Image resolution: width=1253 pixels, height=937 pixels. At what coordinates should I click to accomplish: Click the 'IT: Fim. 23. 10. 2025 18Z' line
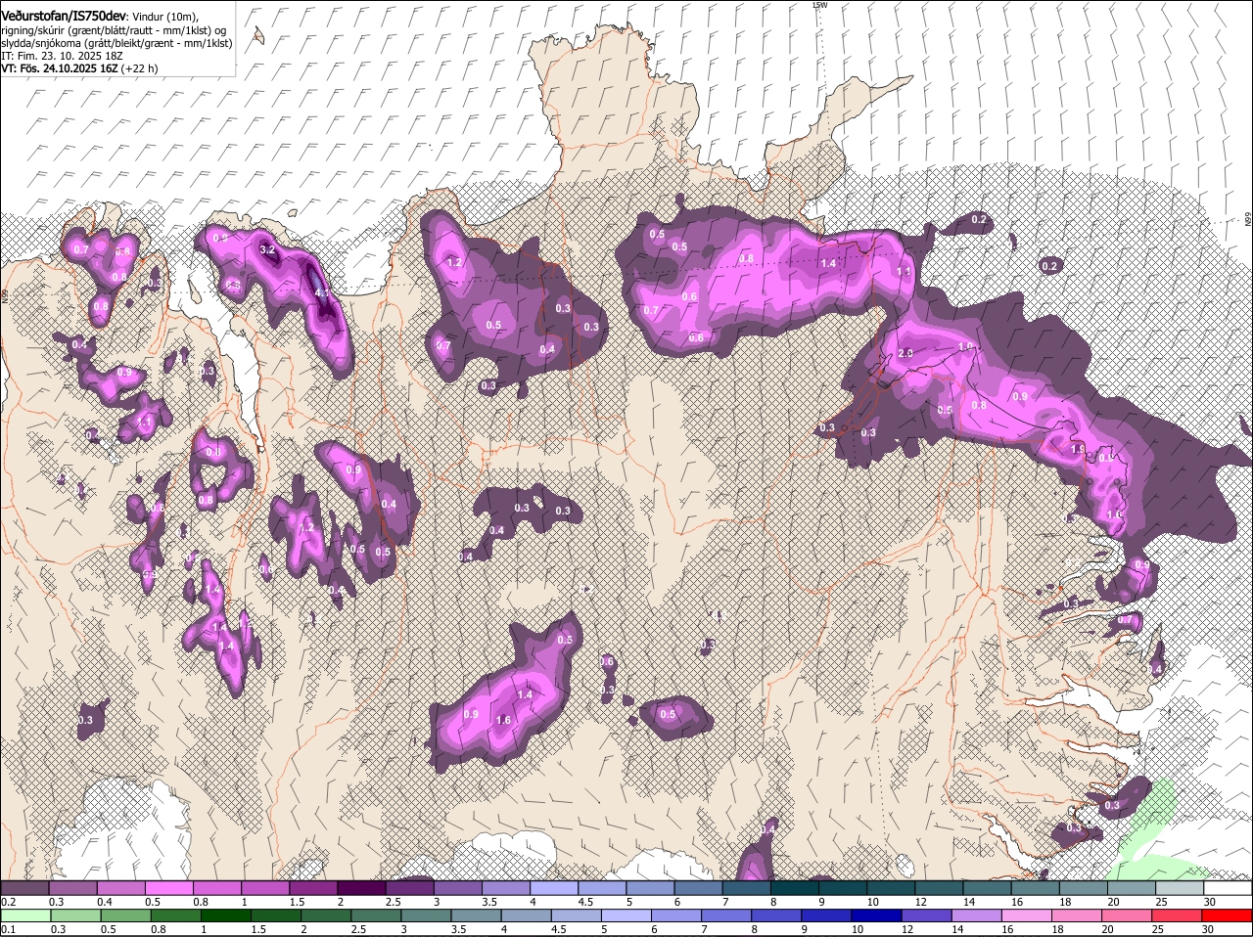tap(61, 56)
